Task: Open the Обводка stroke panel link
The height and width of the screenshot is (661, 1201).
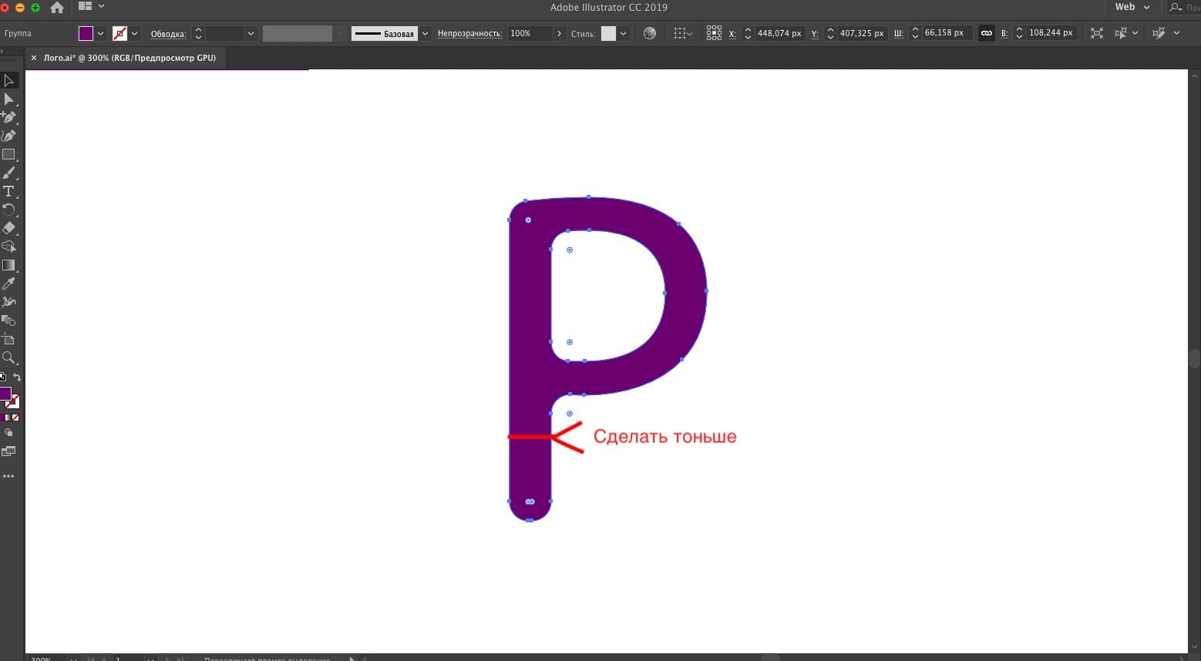Action: point(168,34)
